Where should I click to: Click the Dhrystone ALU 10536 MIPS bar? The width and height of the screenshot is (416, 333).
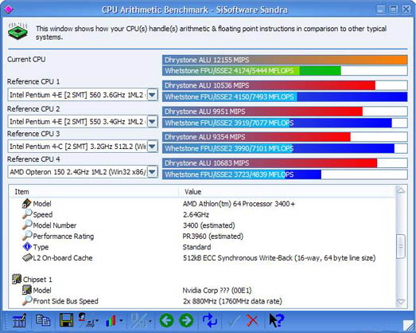[x=285, y=85]
